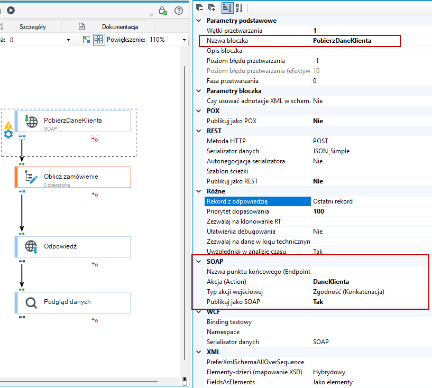Click the document icon beside Dokumentacja
This screenshot has width=432, height=388.
(x=81, y=26)
